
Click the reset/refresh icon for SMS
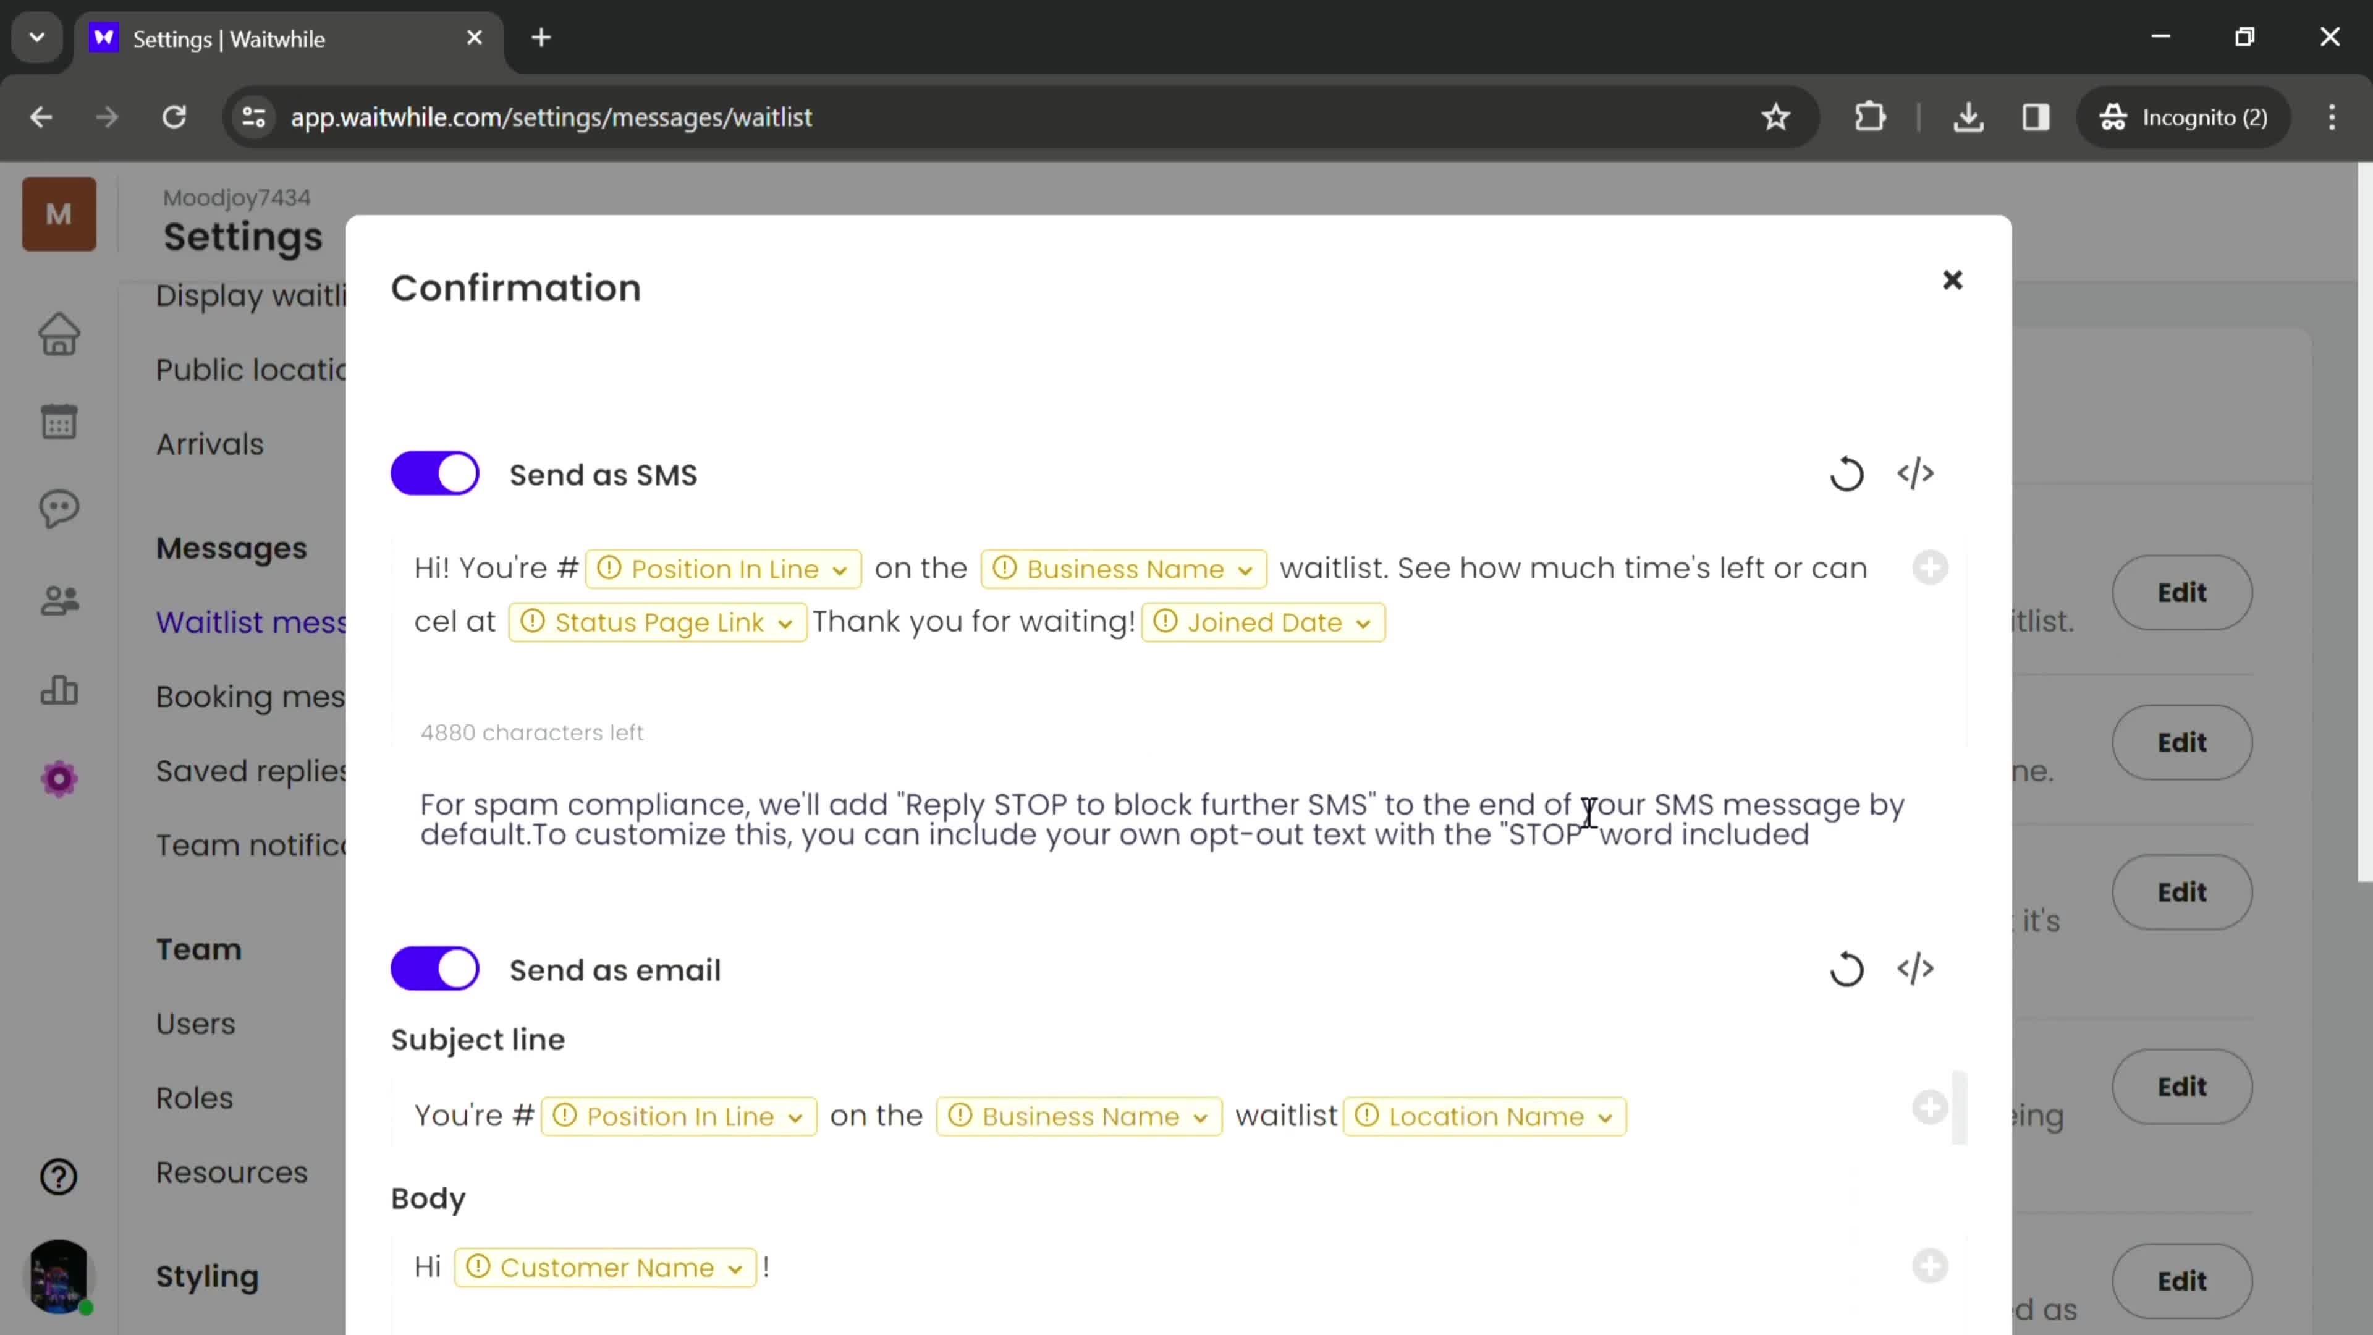point(1848,473)
